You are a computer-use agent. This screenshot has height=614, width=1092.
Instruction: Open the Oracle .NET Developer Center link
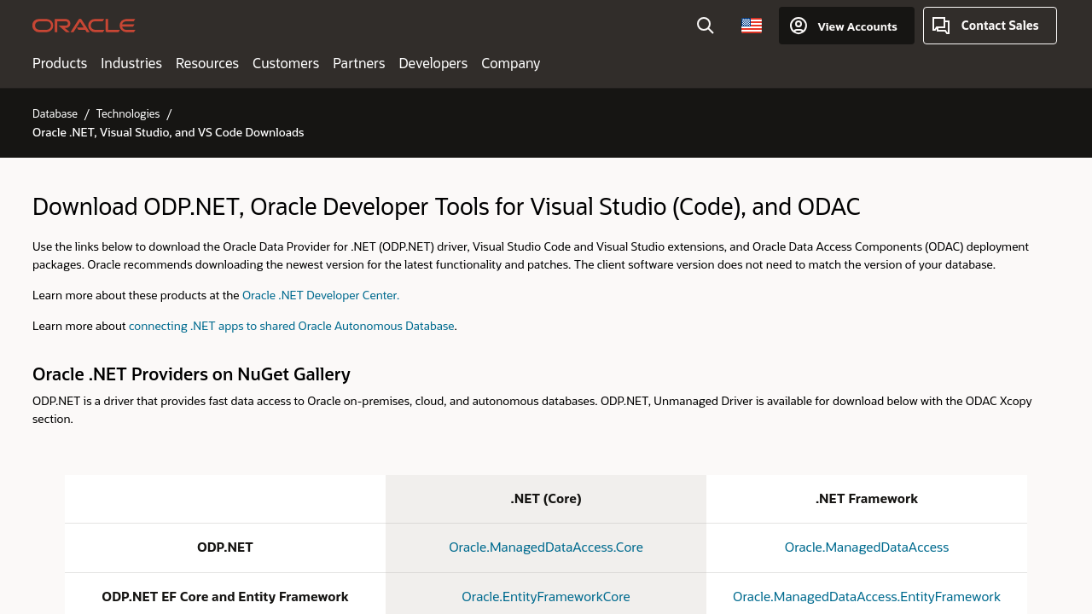[321, 295]
